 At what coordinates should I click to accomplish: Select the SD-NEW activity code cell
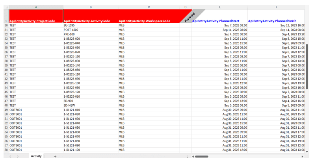click(x=91, y=105)
